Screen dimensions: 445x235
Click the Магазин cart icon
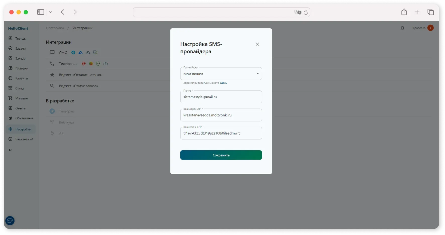point(10,98)
